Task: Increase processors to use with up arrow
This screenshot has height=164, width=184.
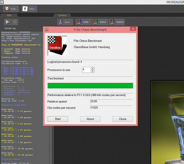Action: (93, 69)
